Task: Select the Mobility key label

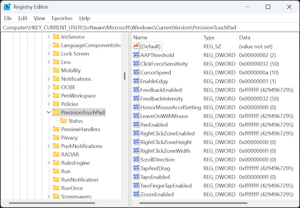Action: click(x=71, y=70)
